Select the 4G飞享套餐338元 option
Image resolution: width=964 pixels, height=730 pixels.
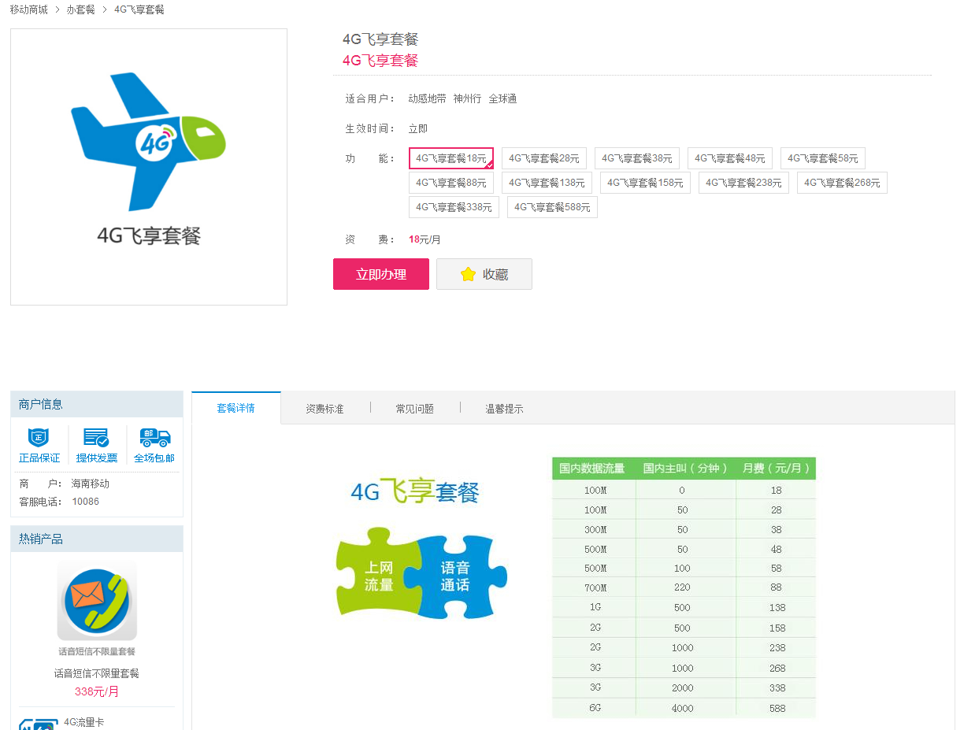click(x=454, y=207)
